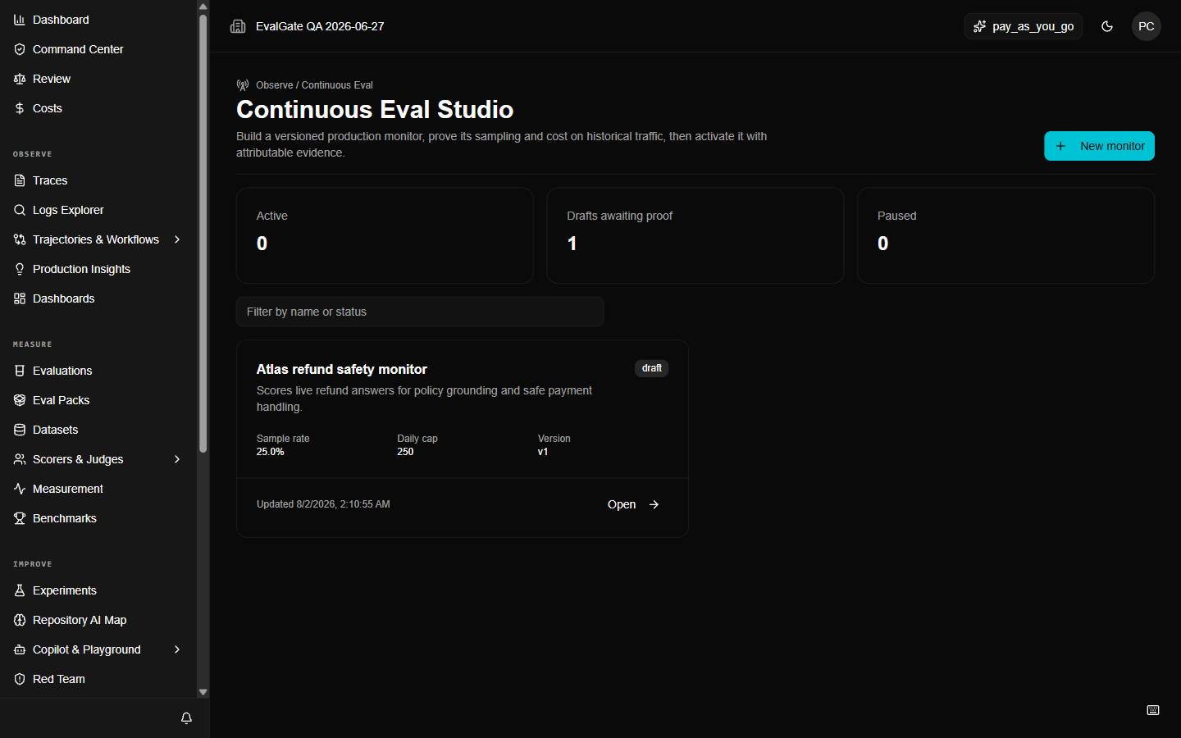The height and width of the screenshot is (738, 1181).
Task: Click the Copilot & Playground robot icon
Action: coord(20,649)
